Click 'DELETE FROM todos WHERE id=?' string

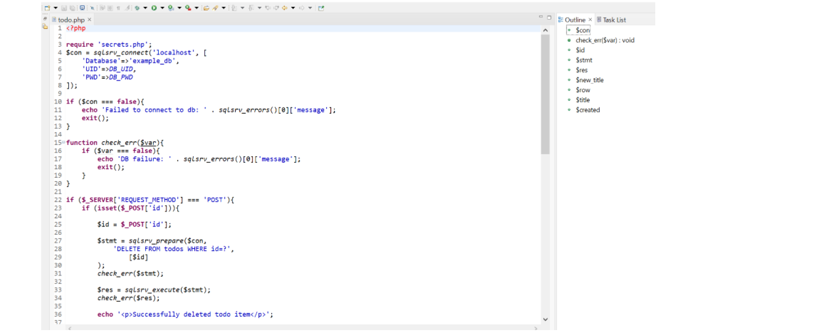coord(174,249)
